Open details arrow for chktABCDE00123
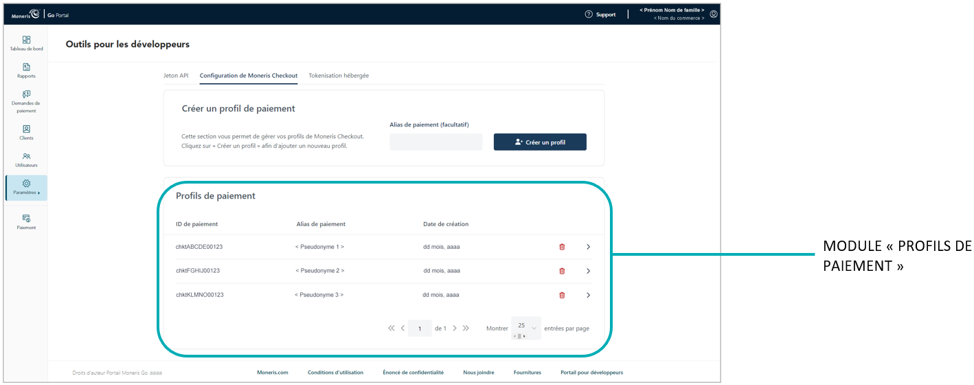Screen dimensions: 974x385 tap(588, 246)
